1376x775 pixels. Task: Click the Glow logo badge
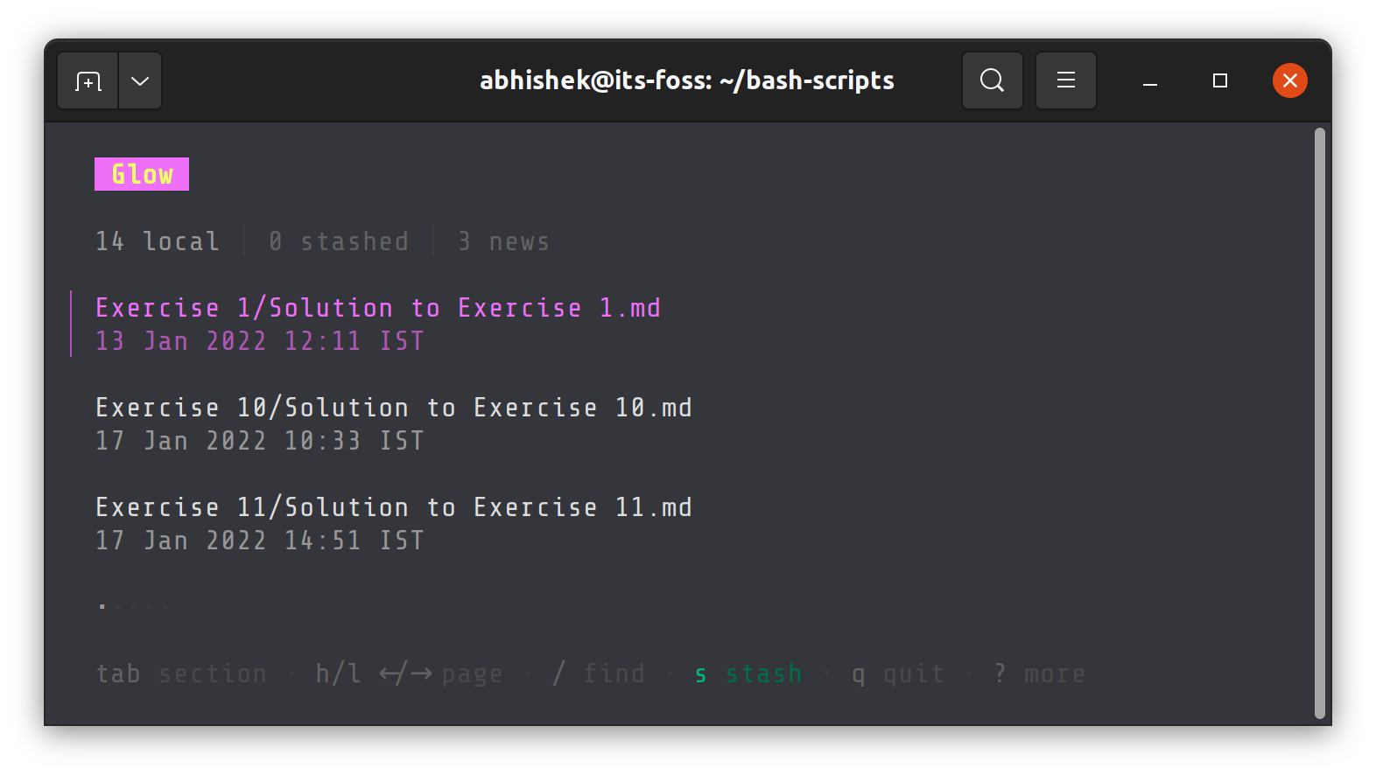click(141, 174)
